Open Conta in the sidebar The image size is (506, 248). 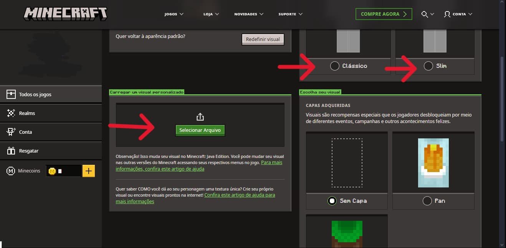tap(51, 132)
